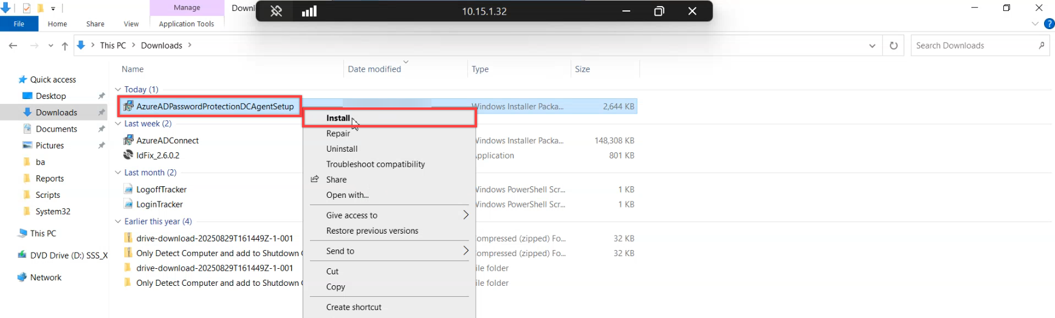Collapse the Today (1) group
Screen dimensions: 1055x318
click(118, 90)
